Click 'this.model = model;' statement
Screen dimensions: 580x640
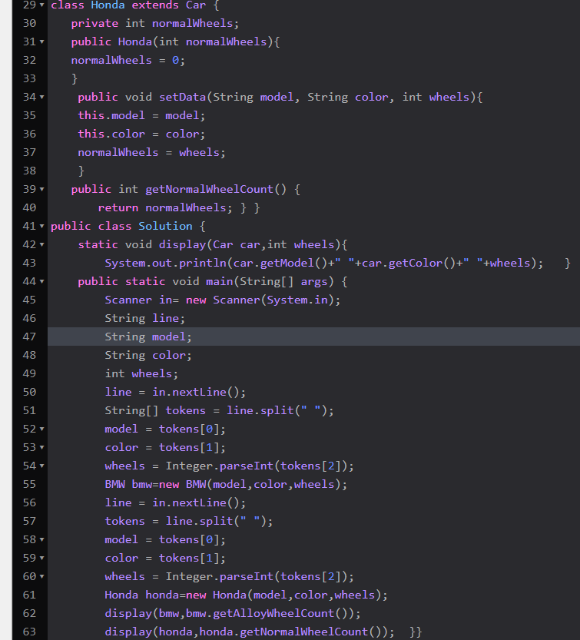point(141,115)
